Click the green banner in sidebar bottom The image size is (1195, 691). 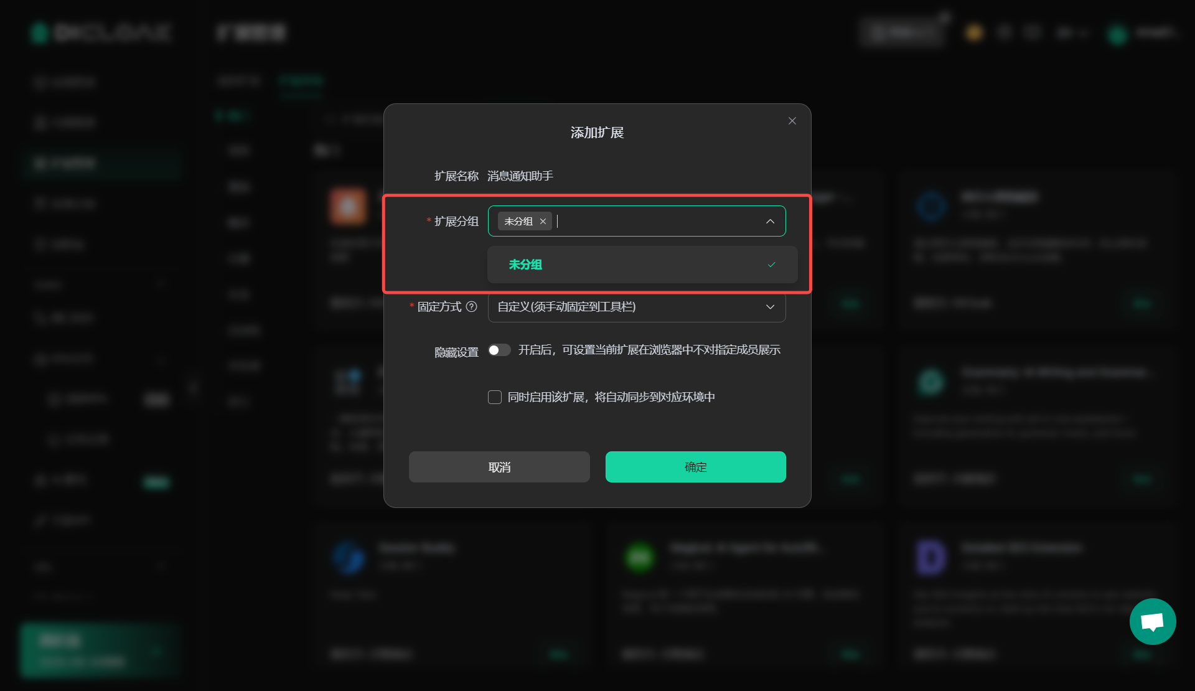tap(100, 650)
